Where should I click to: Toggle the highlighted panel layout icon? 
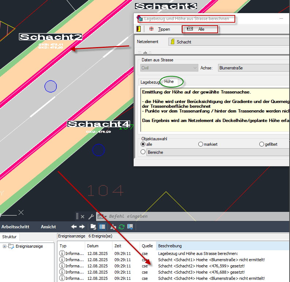tap(103, 227)
